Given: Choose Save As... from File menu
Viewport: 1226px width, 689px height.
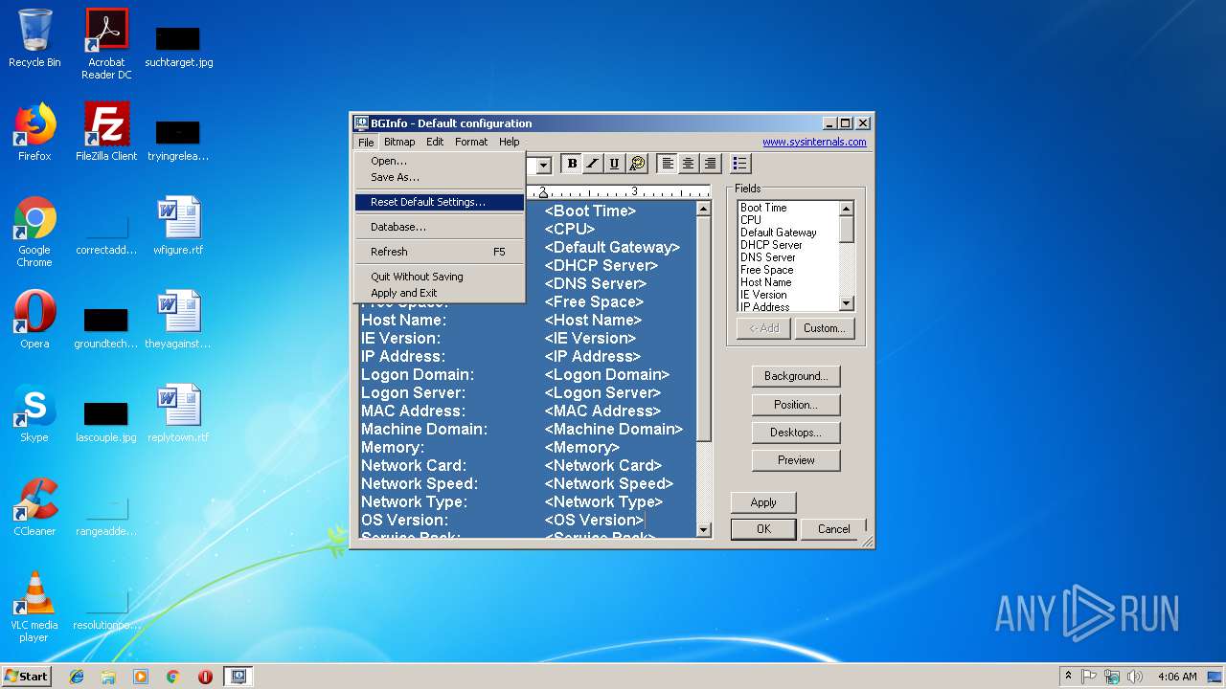Looking at the screenshot, I should click(x=440, y=177).
